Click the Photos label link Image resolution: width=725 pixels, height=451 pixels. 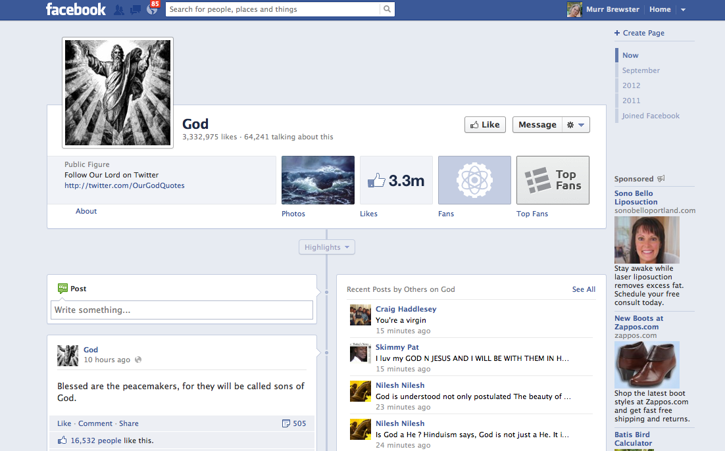[x=293, y=214]
